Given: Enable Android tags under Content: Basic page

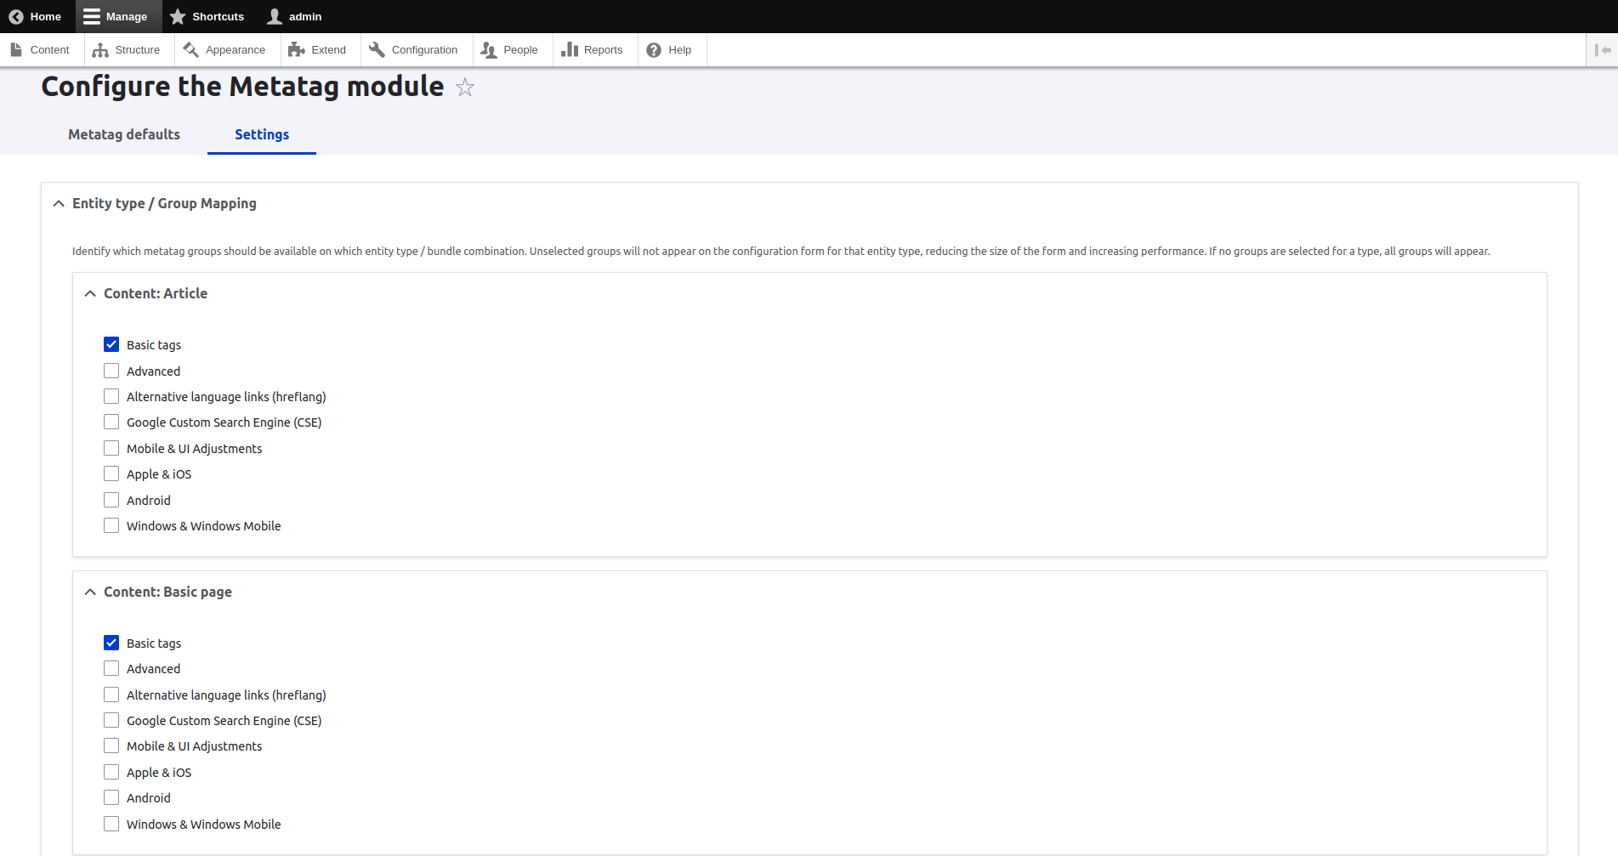Looking at the screenshot, I should tap(111, 797).
